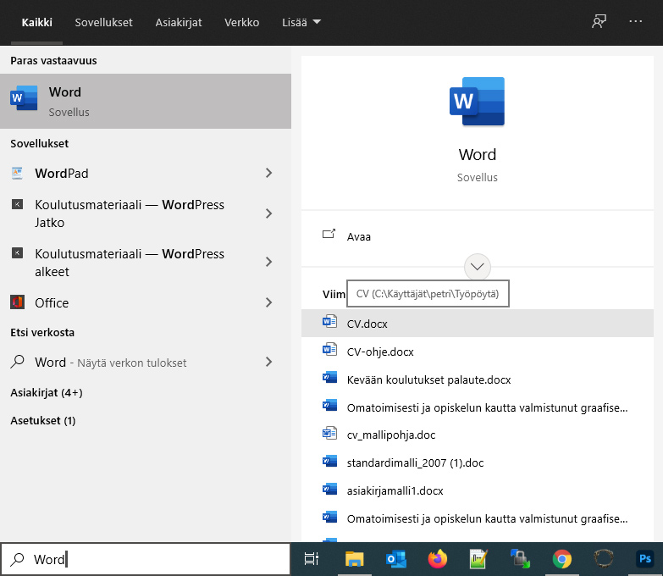Expand Asetukset (1) section
This screenshot has height=576, width=663.
(43, 420)
